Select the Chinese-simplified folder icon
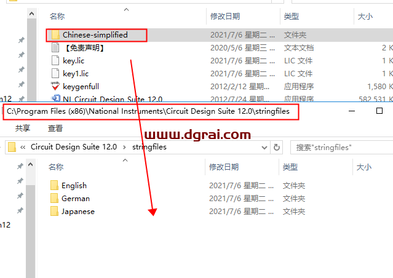The image size is (393, 278). point(55,35)
